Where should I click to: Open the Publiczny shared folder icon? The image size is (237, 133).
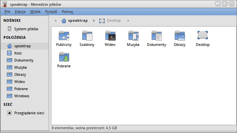[x=64, y=36]
